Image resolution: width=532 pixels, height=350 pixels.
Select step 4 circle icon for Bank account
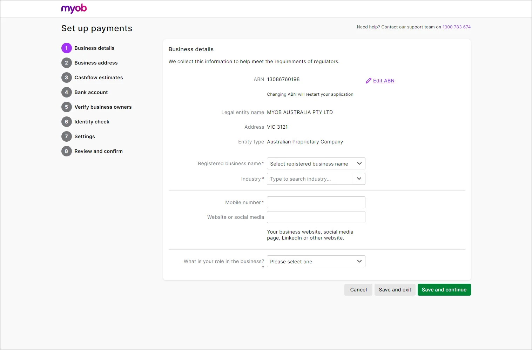67,92
